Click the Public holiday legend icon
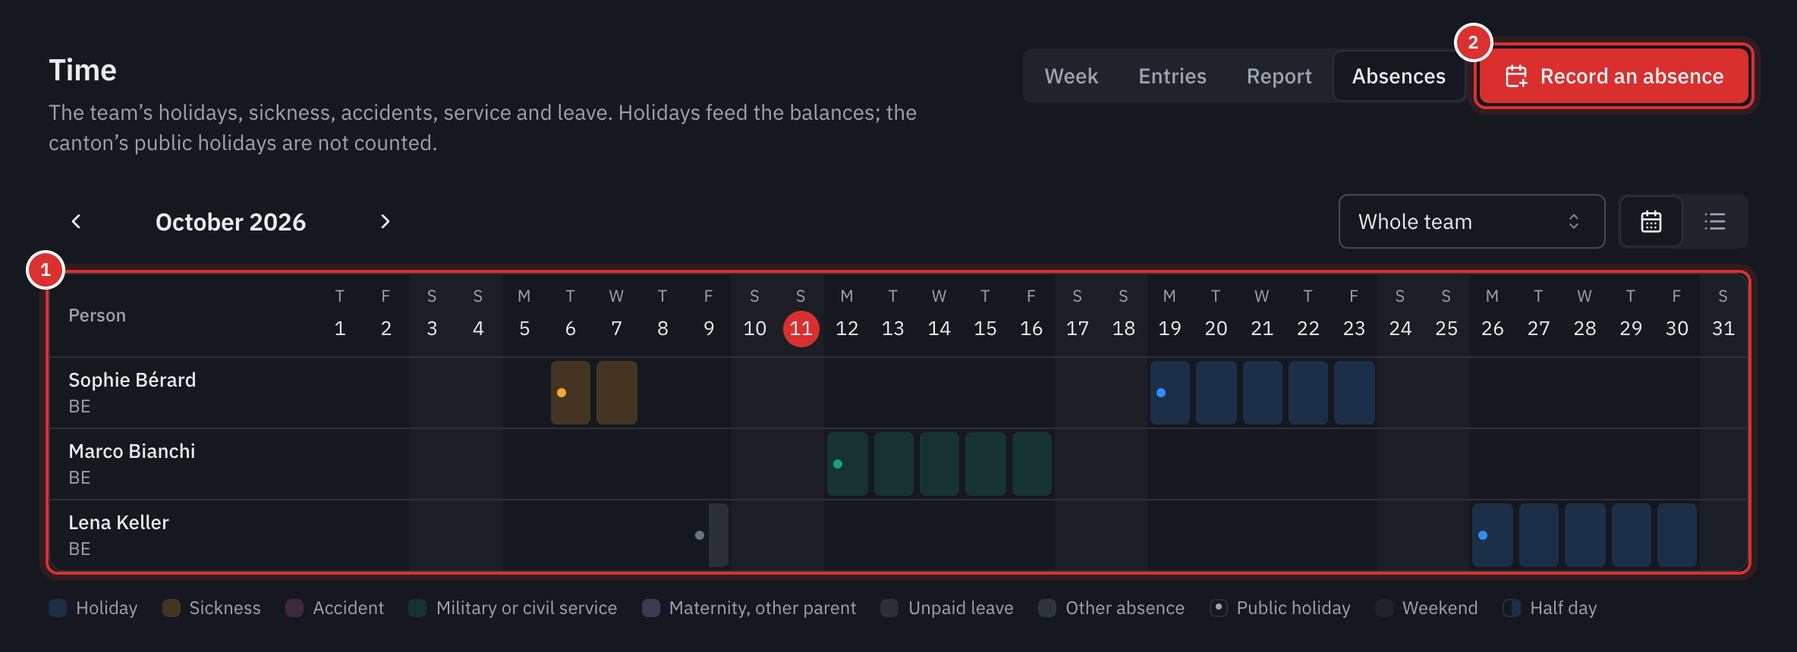Image resolution: width=1797 pixels, height=652 pixels. [1219, 608]
